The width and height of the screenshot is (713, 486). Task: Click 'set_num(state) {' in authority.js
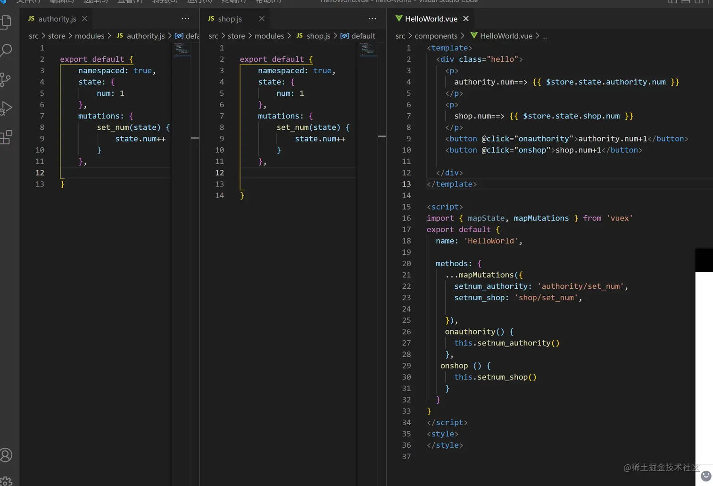click(133, 127)
